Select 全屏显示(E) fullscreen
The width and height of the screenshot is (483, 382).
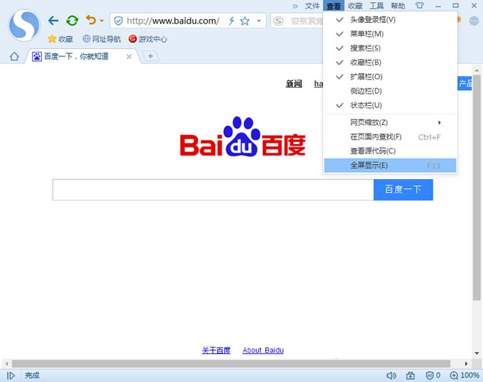[x=390, y=165]
